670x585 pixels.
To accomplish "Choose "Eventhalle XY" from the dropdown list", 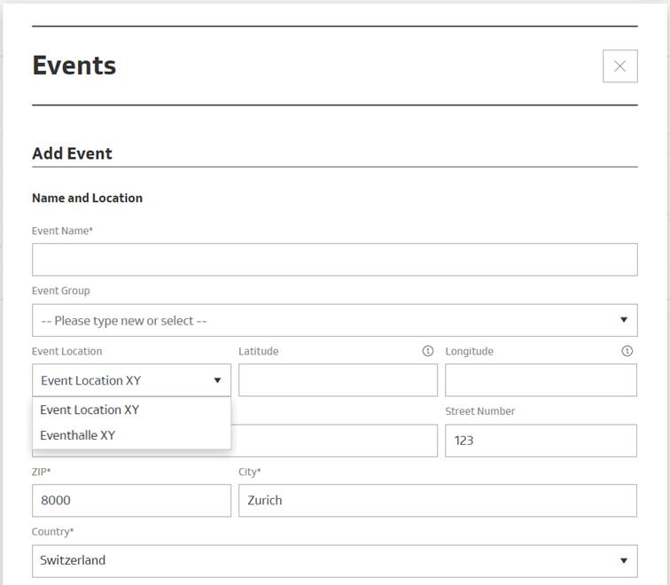I will pyautogui.click(x=78, y=435).
